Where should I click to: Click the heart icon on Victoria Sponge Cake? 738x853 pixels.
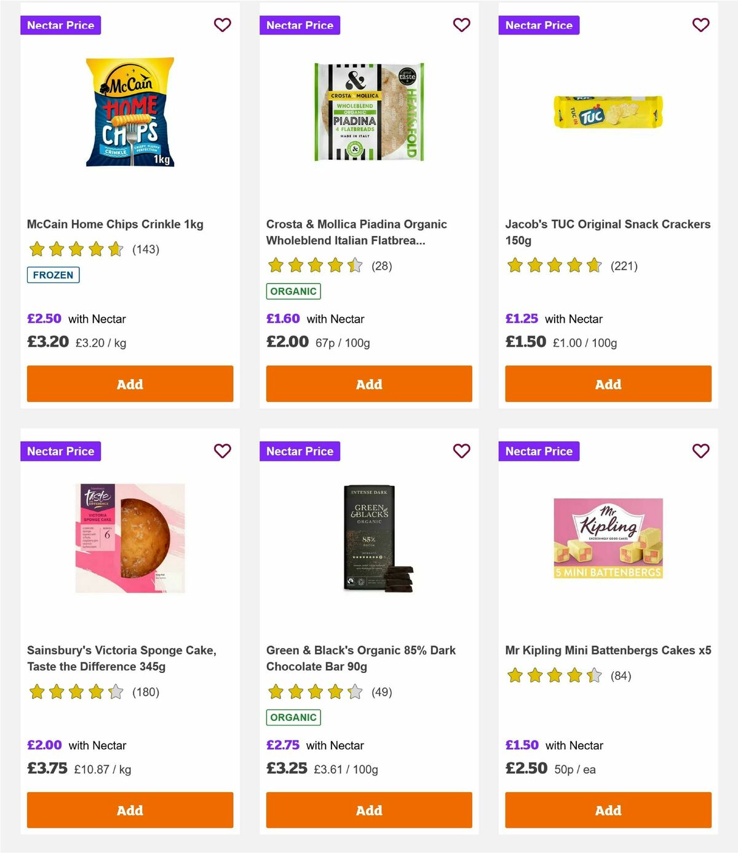tap(223, 450)
